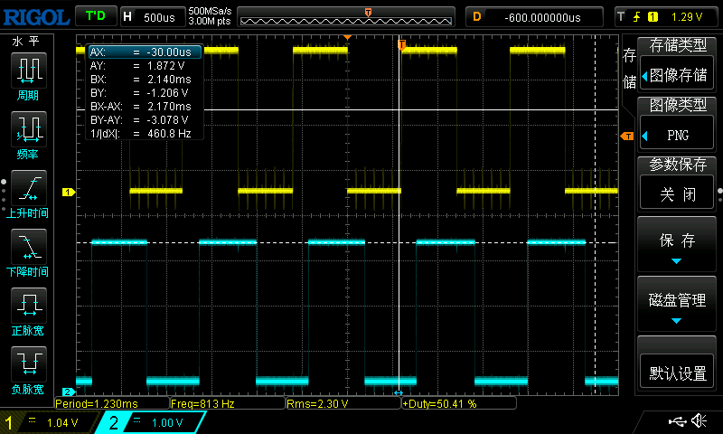
Task: Click the trigger T marker in memory overview bar
Action: (x=368, y=12)
